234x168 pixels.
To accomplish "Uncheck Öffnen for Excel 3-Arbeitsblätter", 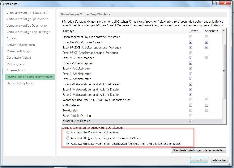I will [191, 73].
